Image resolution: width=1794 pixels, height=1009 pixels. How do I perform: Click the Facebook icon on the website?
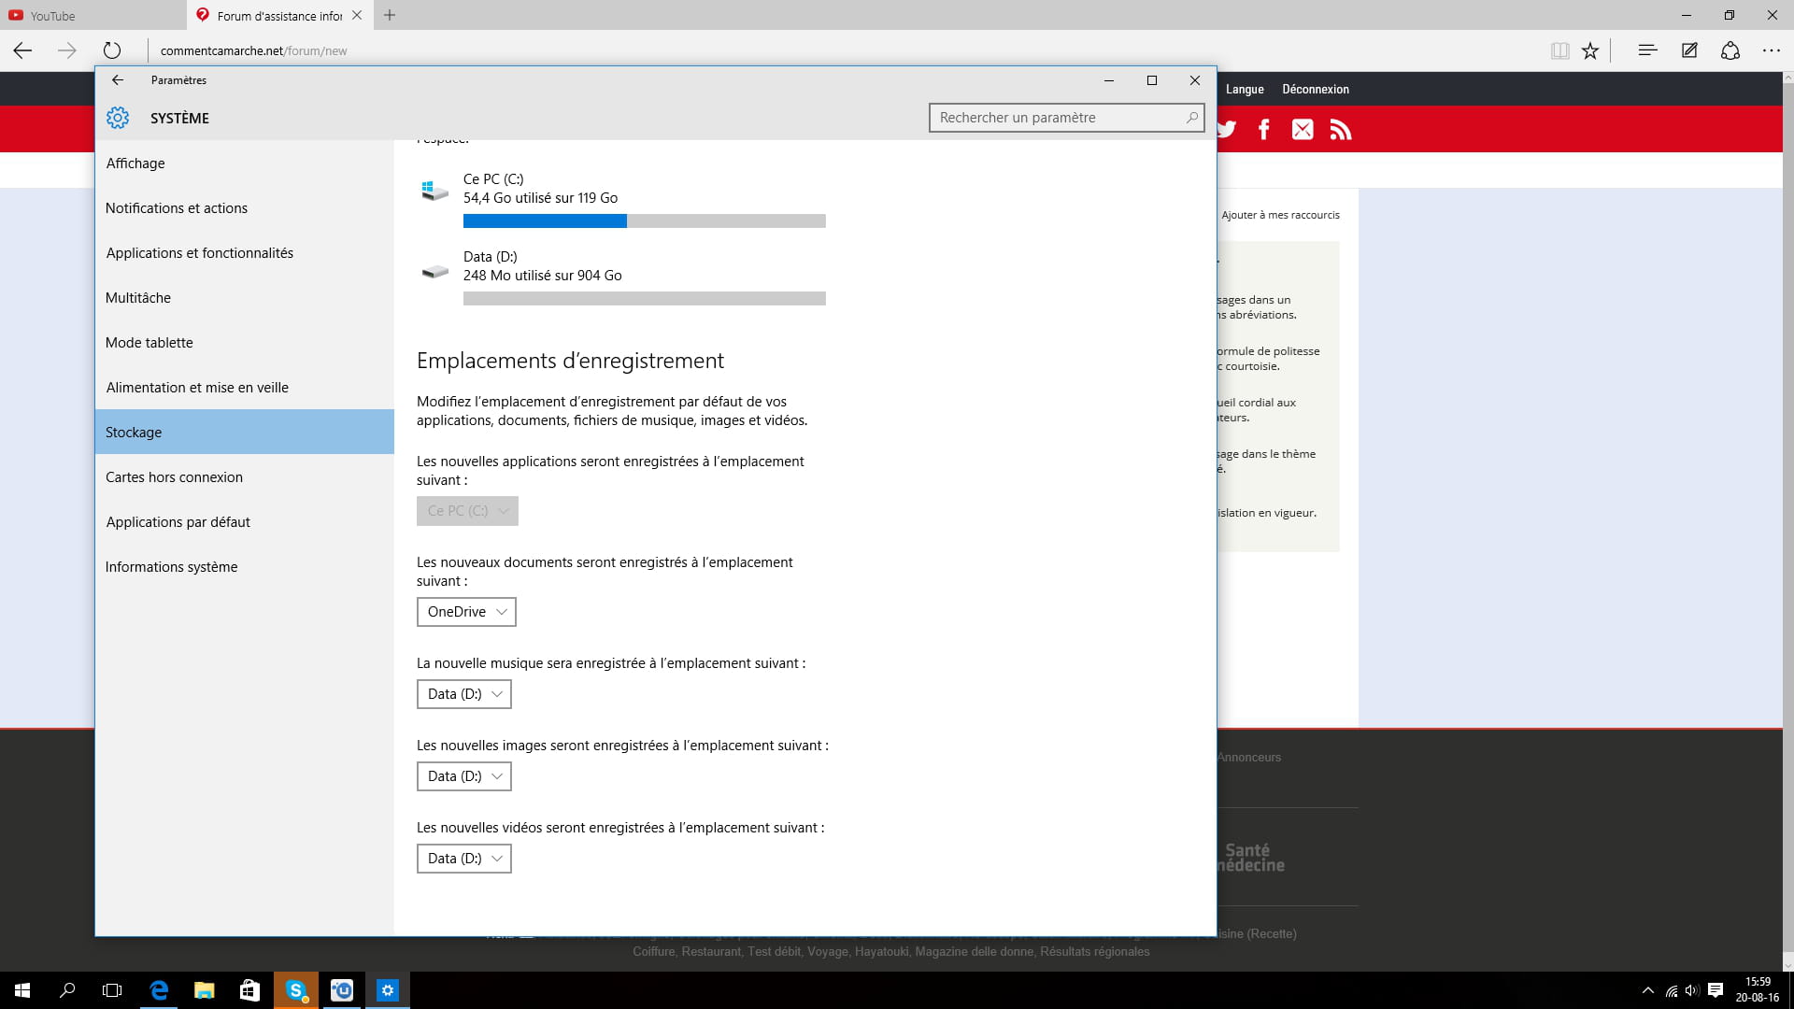click(x=1264, y=129)
